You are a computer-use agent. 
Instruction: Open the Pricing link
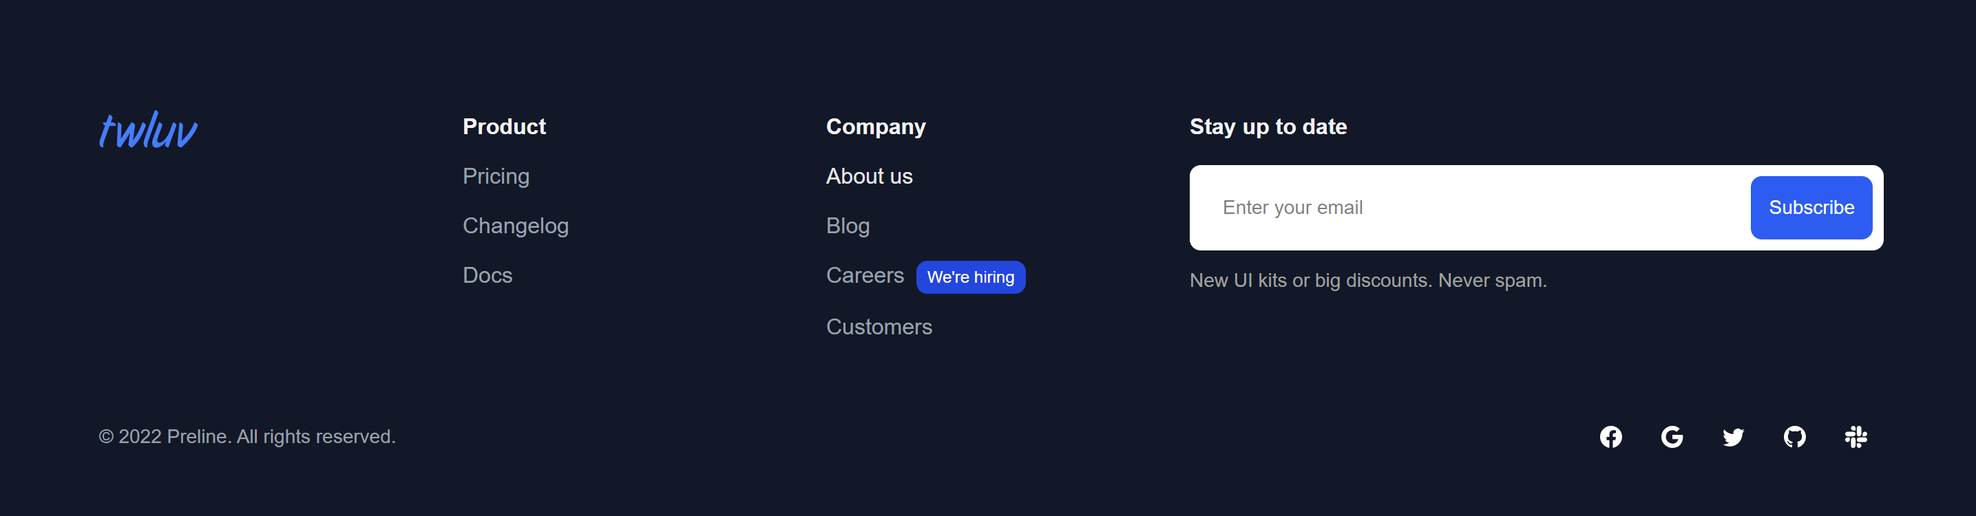[496, 176]
